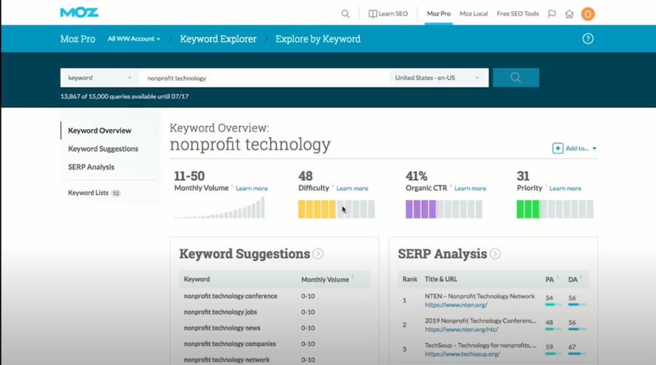Click the yellow Difficulty score bar
Viewport: 656px width, 365px height.
pyautogui.click(x=337, y=209)
